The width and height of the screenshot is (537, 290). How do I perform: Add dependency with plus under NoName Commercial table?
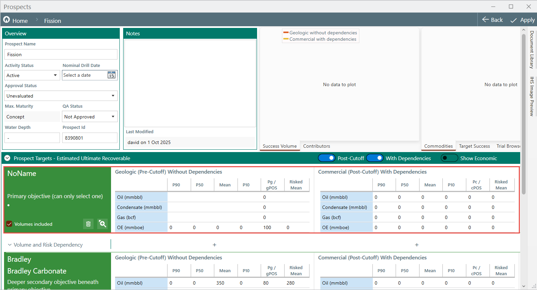(x=417, y=245)
